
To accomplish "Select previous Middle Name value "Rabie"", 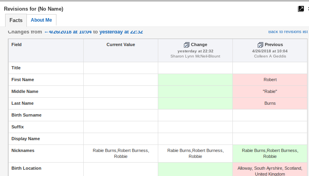I will pos(270,91).
